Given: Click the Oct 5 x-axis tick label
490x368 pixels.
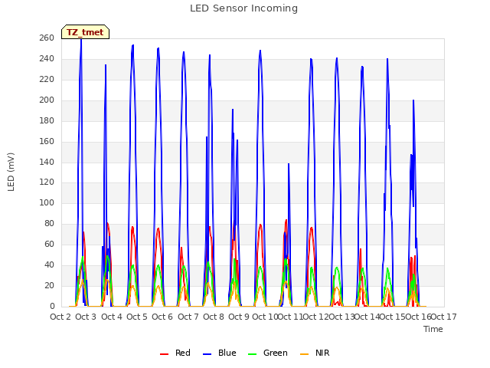Looking at the screenshot, I should point(137,317).
